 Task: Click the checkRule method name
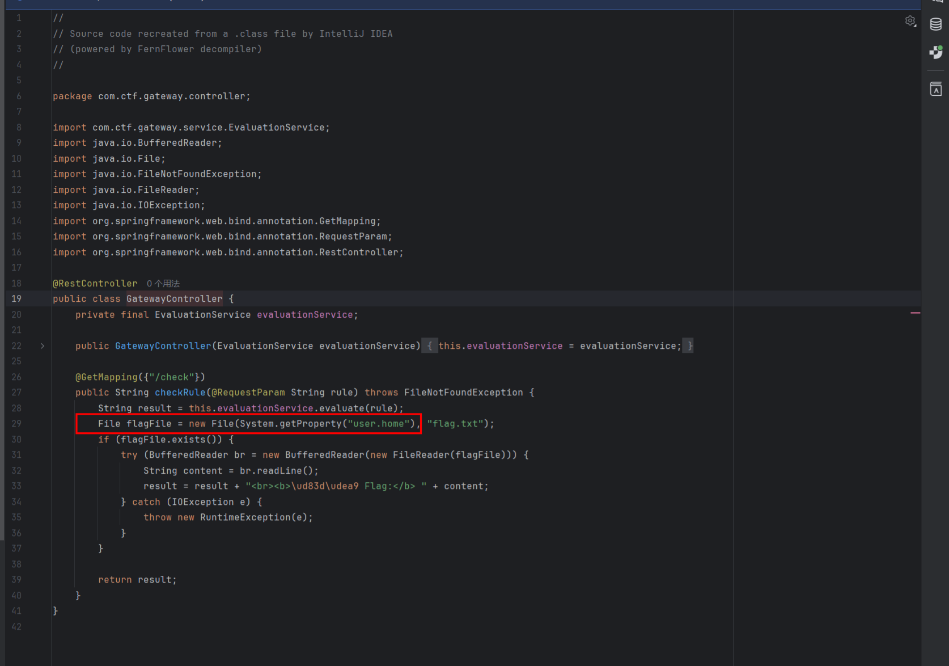click(x=180, y=393)
